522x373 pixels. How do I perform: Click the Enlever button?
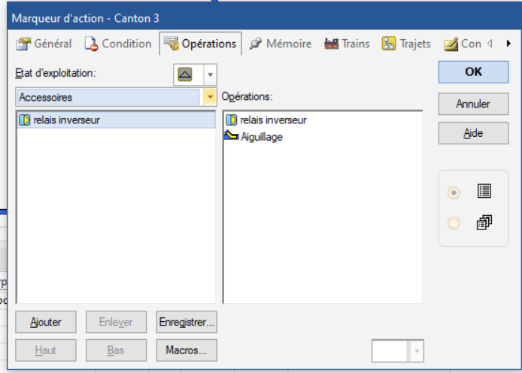[x=116, y=322]
